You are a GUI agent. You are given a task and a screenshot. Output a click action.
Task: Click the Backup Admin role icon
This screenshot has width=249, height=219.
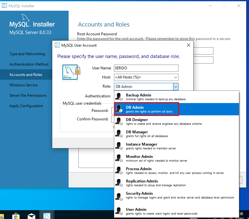click(x=119, y=97)
